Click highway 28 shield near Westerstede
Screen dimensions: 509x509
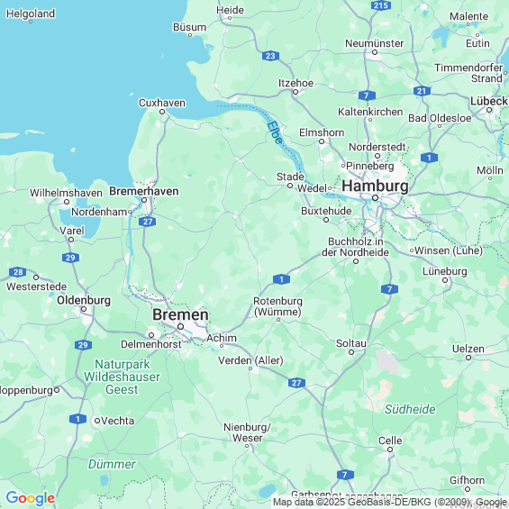point(18,272)
